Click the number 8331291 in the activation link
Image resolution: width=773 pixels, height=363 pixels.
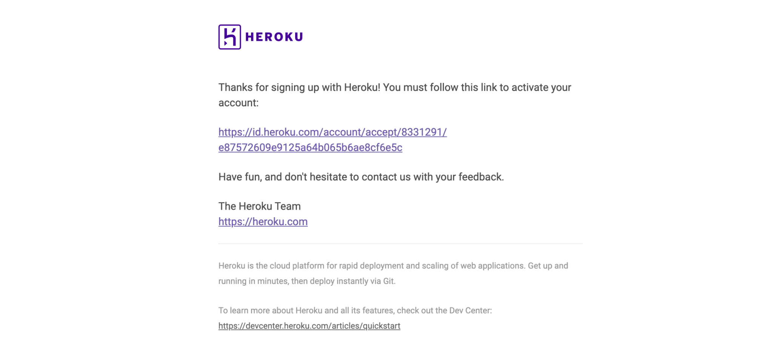point(422,132)
